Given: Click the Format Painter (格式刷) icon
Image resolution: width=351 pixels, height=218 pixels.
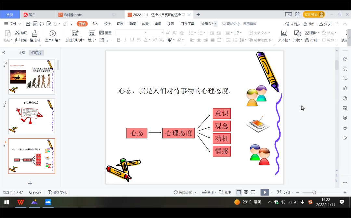Looking at the screenshot, I should click(34, 33).
